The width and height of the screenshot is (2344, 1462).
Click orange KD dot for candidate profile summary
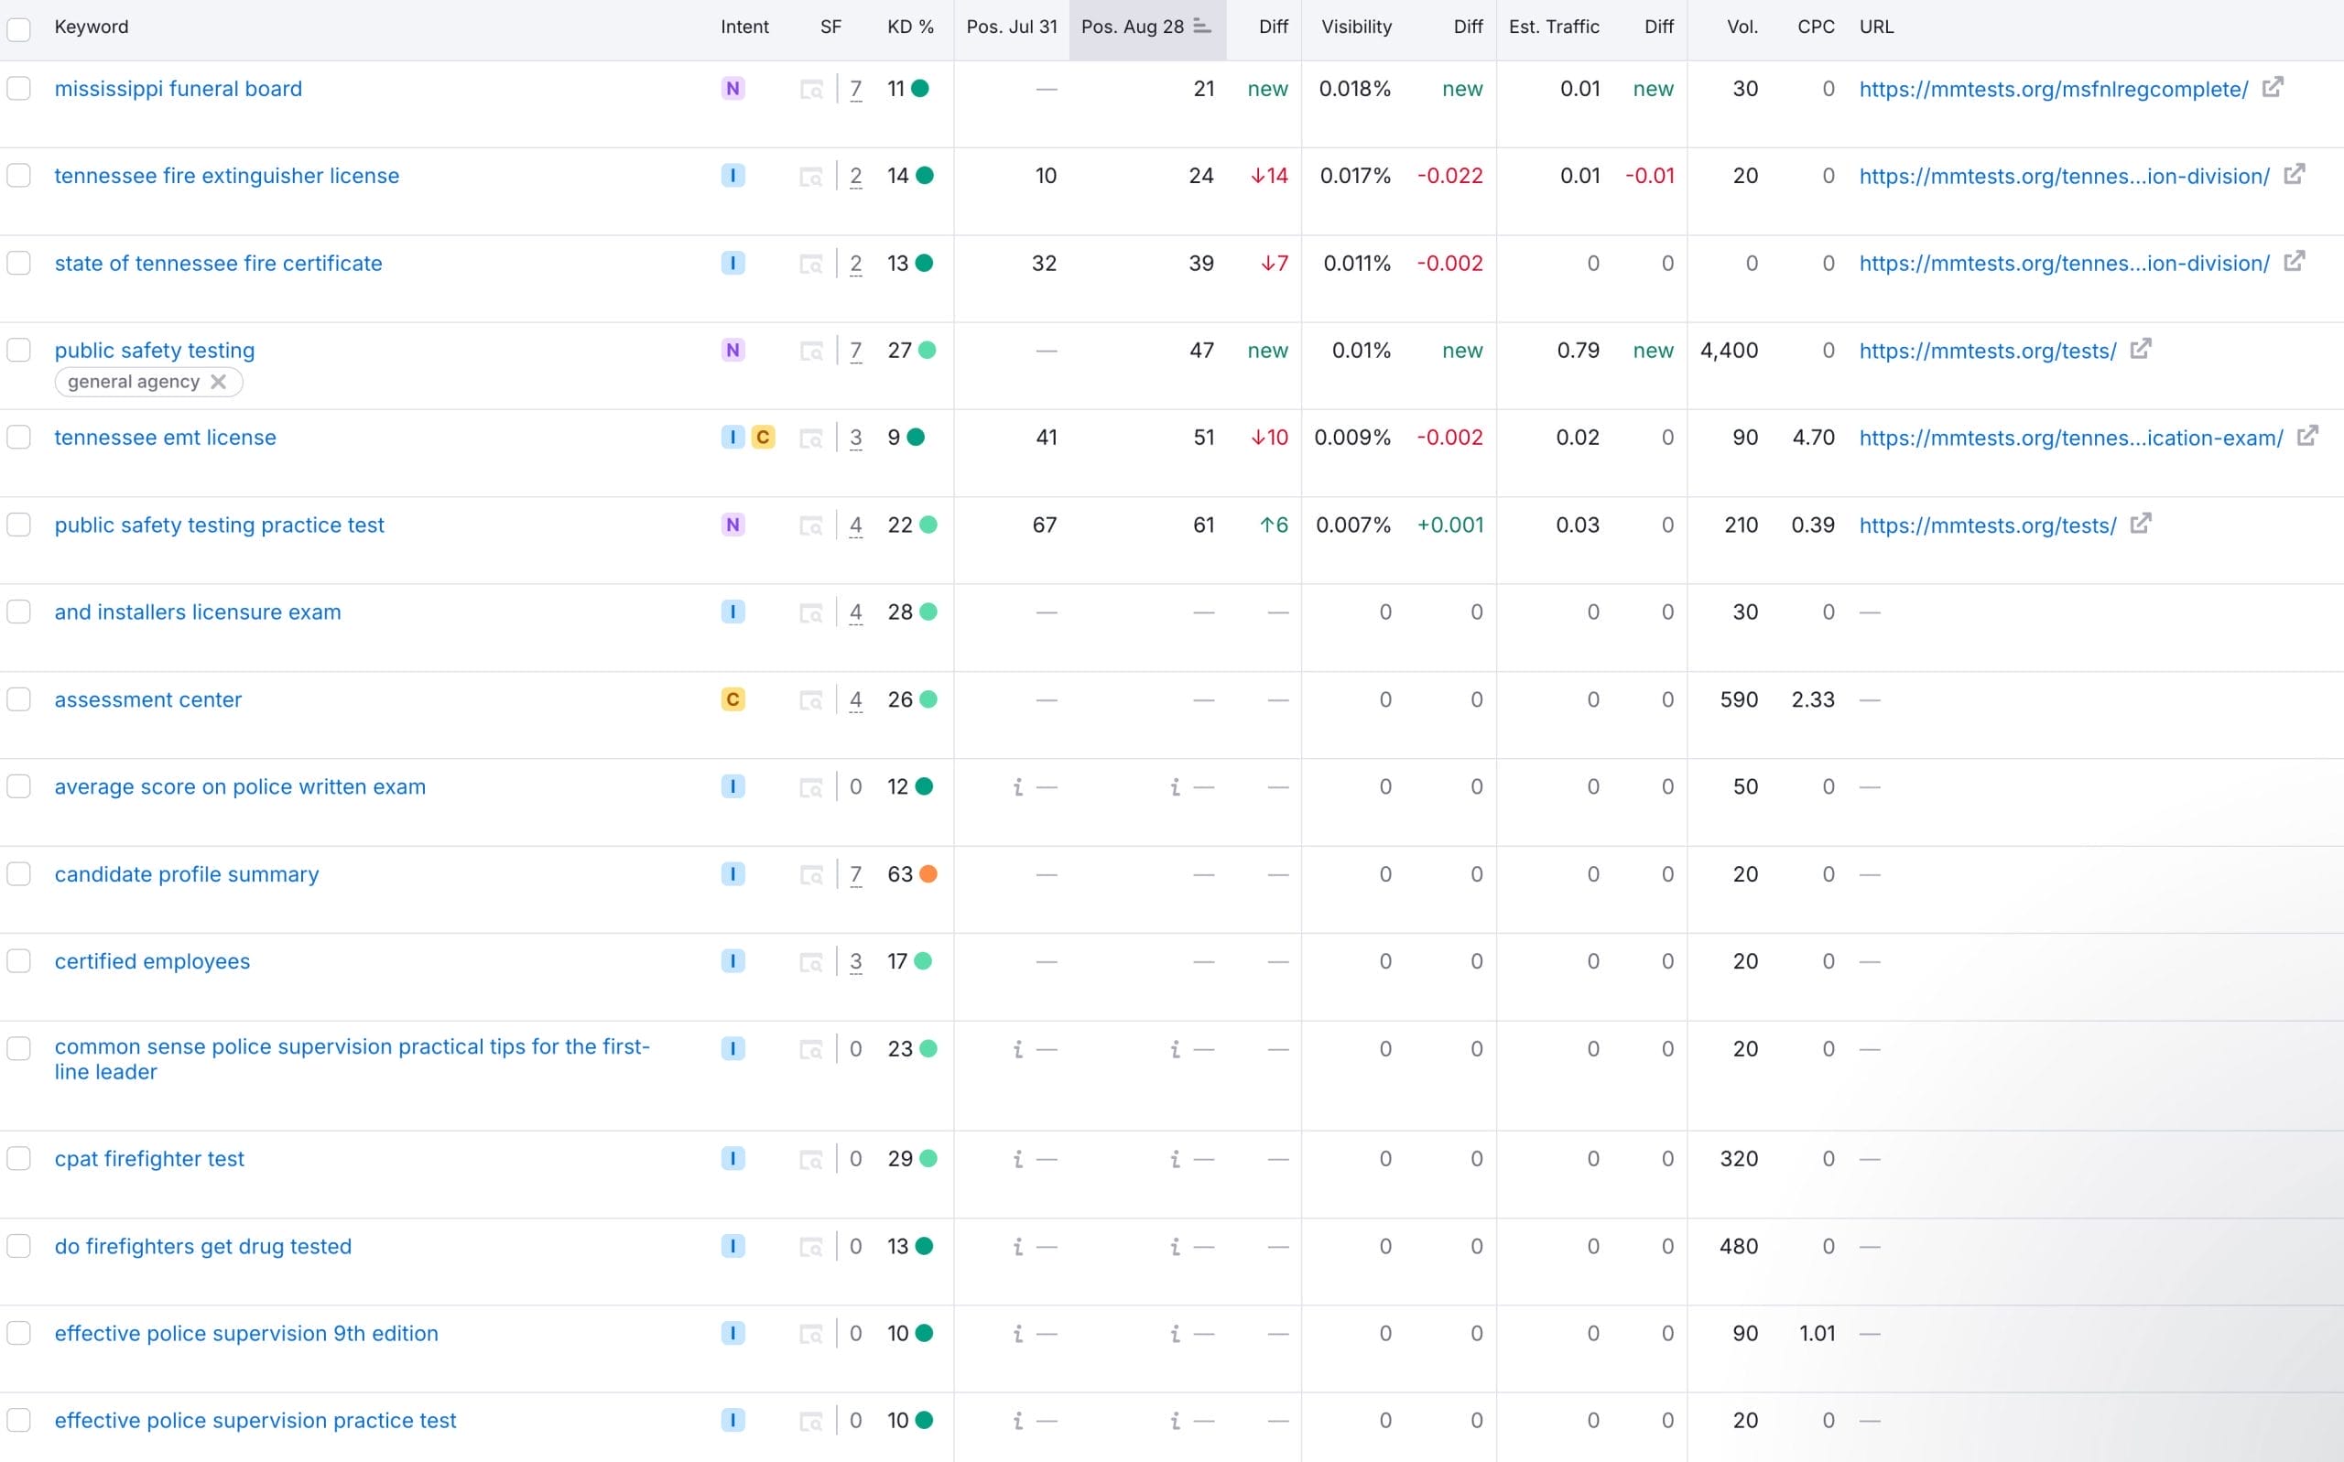click(928, 874)
